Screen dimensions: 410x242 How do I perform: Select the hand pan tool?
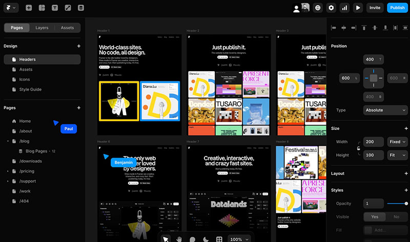[179, 239]
